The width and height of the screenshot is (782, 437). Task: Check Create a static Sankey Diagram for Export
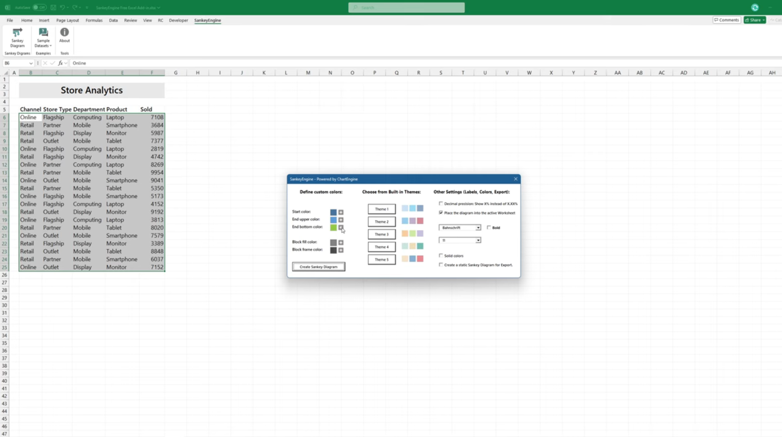[441, 265]
